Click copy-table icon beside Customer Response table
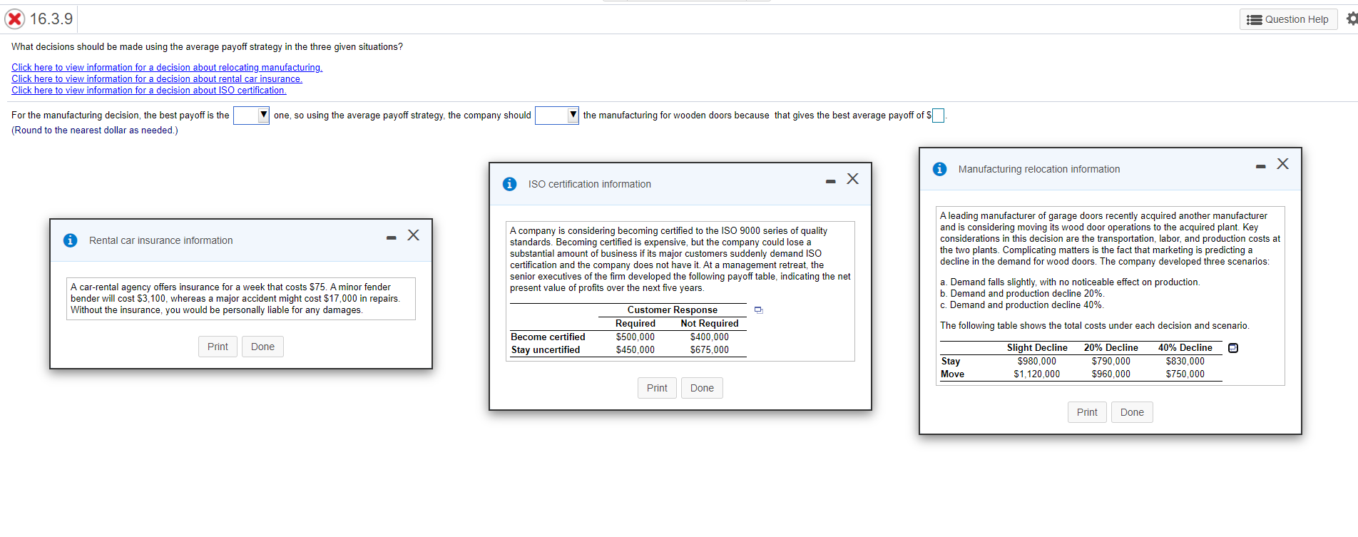Image resolution: width=1358 pixels, height=537 pixels. pos(759,310)
